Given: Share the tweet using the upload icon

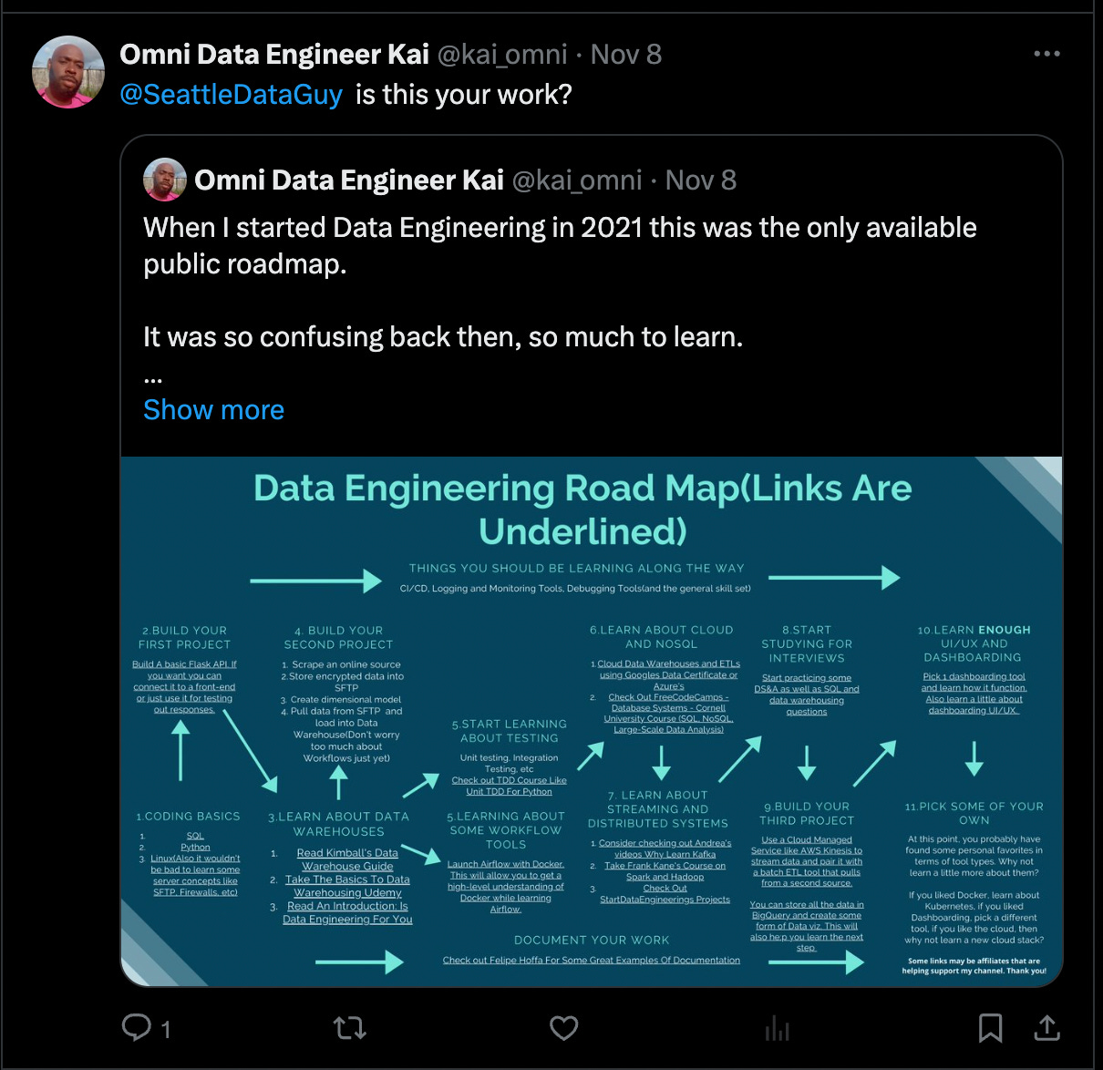Looking at the screenshot, I should point(1046,1028).
